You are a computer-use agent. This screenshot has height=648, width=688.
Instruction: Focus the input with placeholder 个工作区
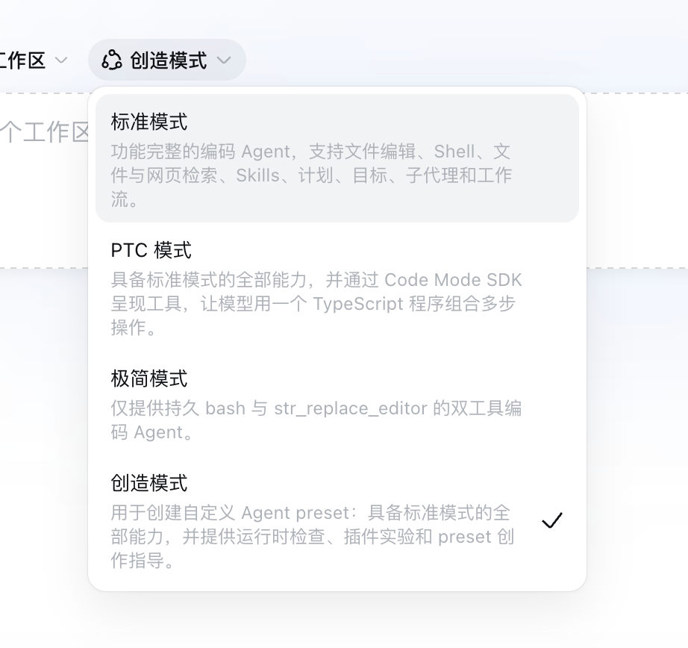tap(44, 131)
